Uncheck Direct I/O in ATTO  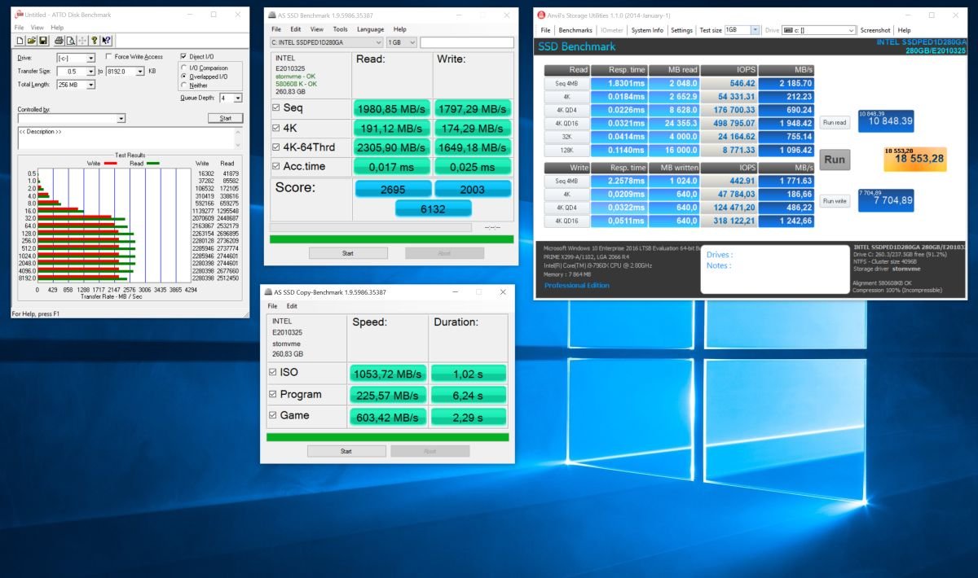tap(183, 57)
